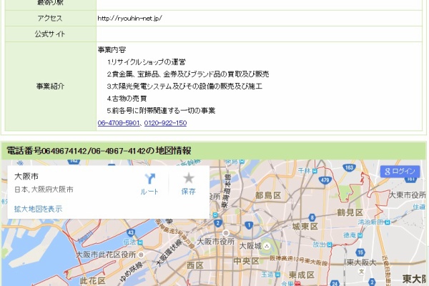Click 東大阪大 school marker
The height and width of the screenshot is (286, 429).
(x=361, y=271)
